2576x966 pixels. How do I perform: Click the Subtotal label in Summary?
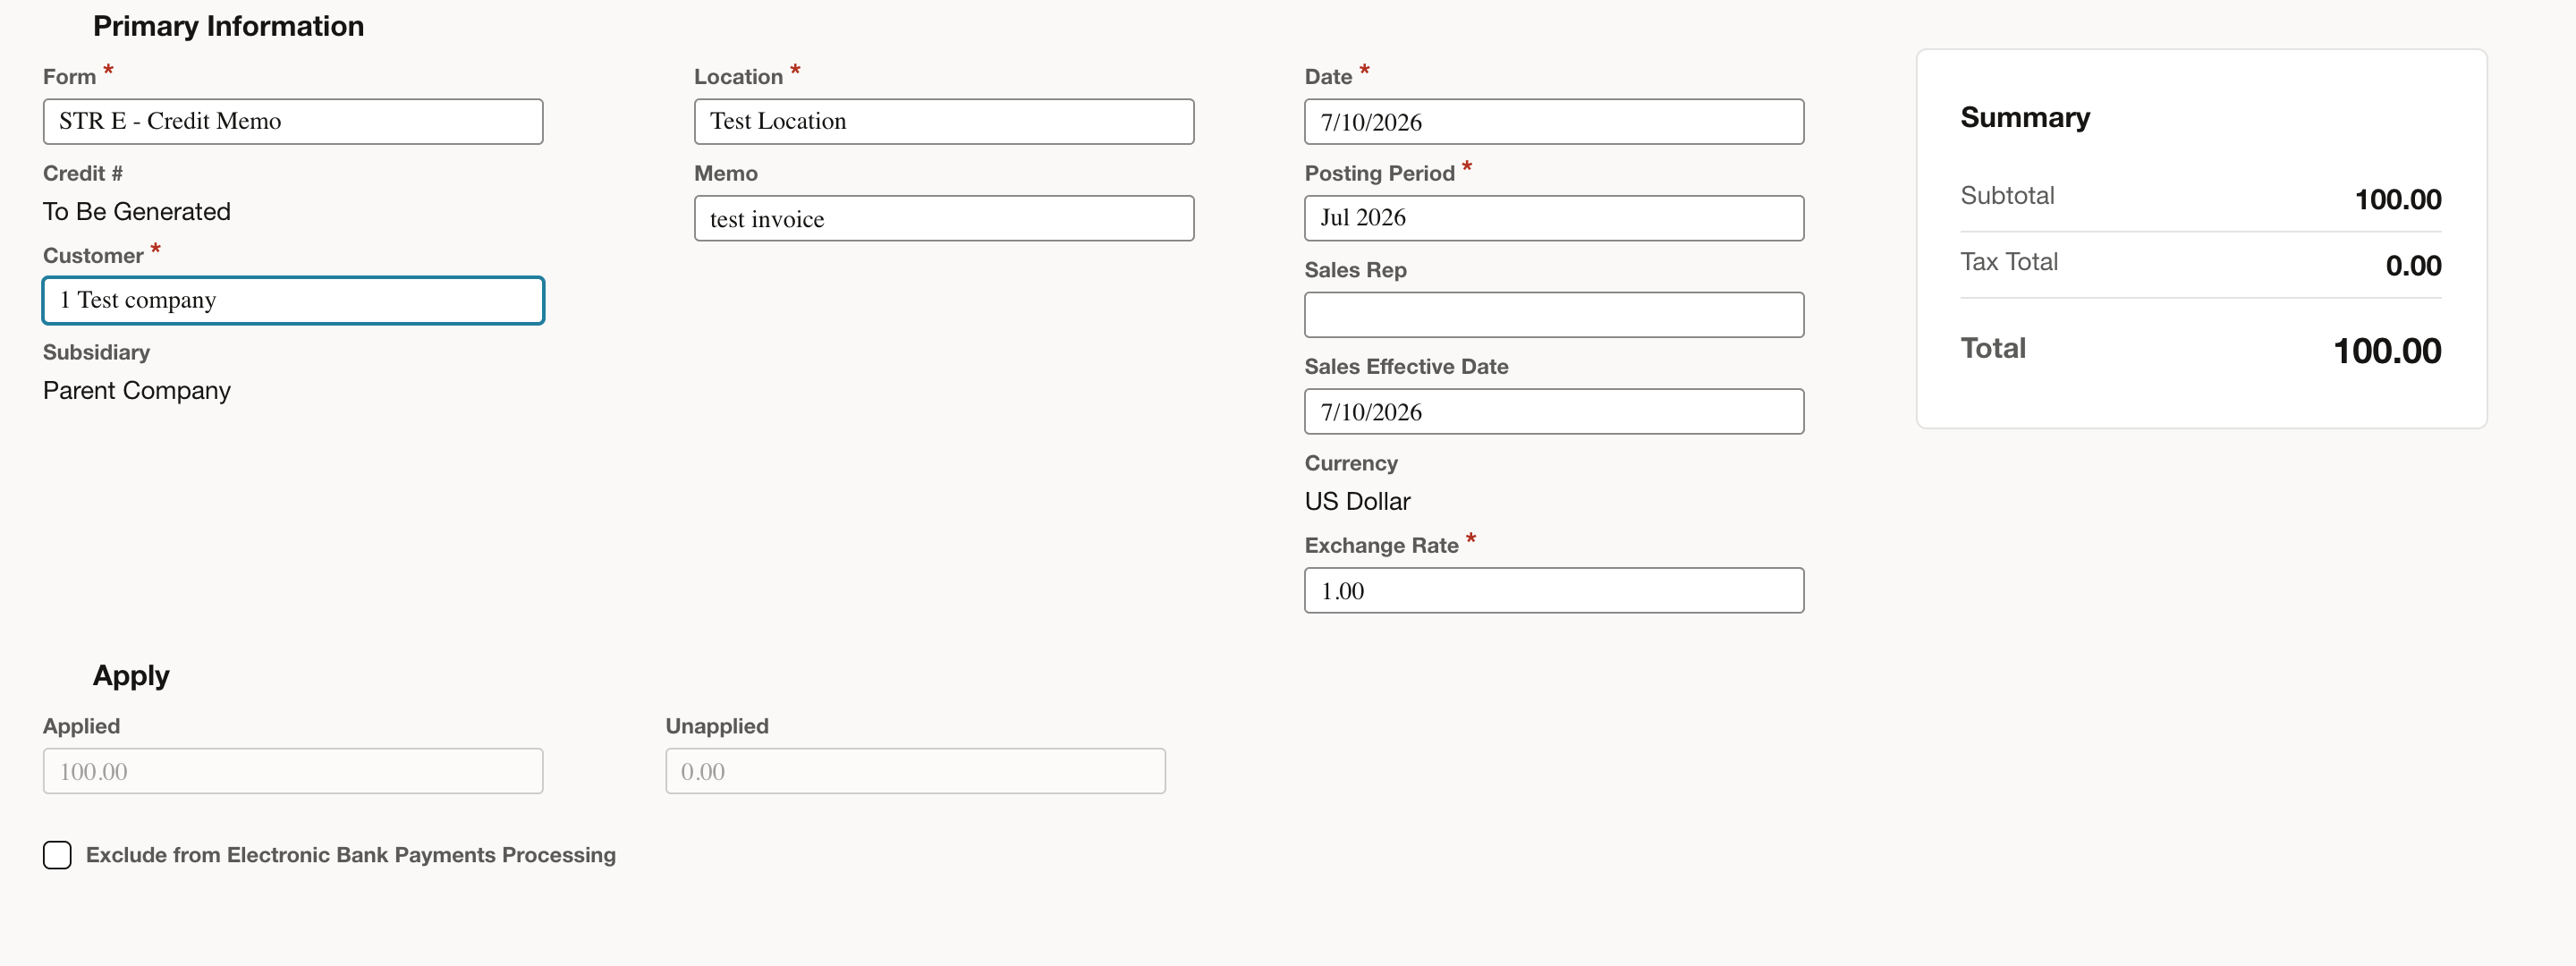(x=2007, y=195)
